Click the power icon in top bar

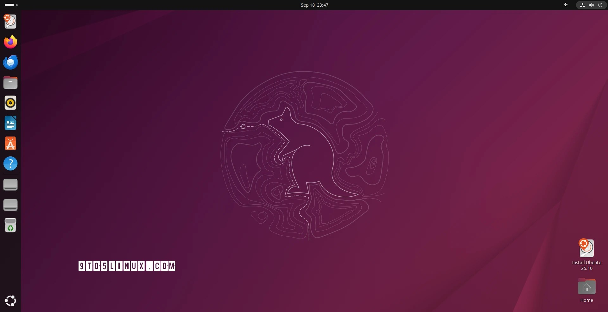pos(600,5)
